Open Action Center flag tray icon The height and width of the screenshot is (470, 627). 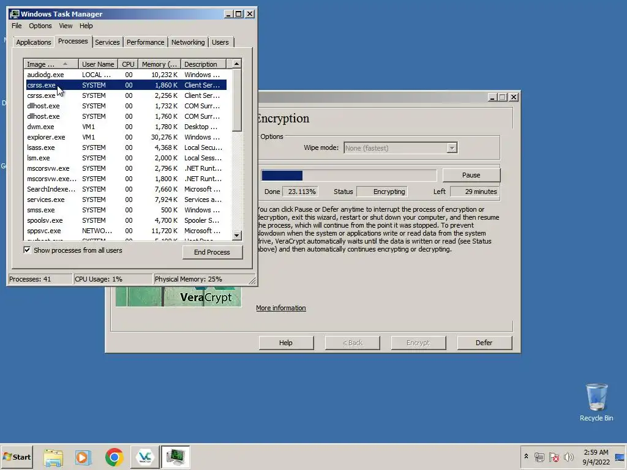[x=554, y=457]
